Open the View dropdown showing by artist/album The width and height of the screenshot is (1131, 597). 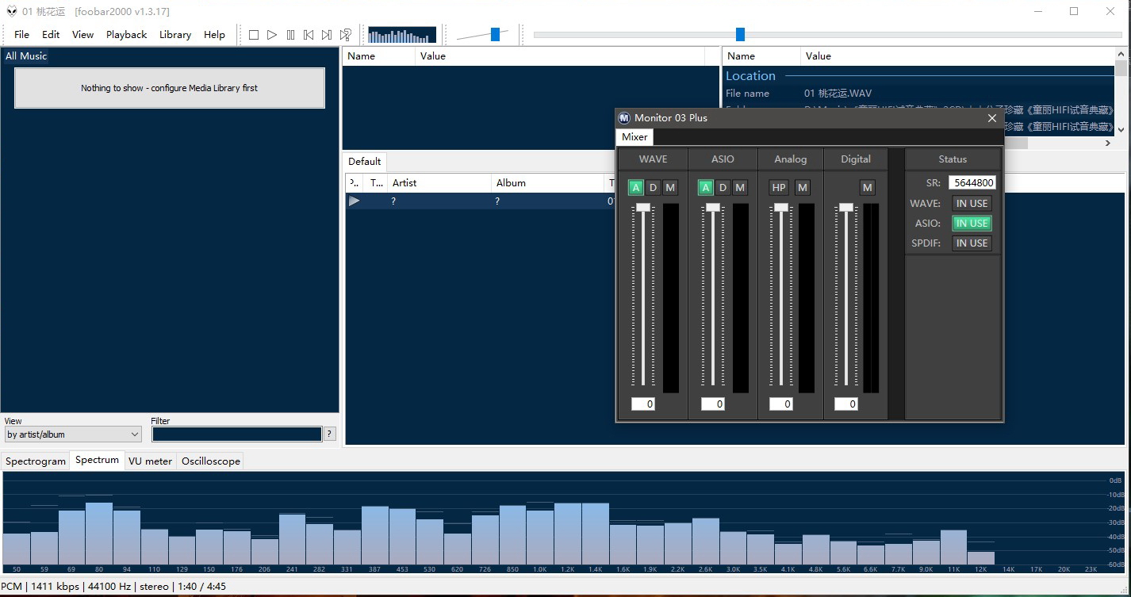click(x=73, y=434)
